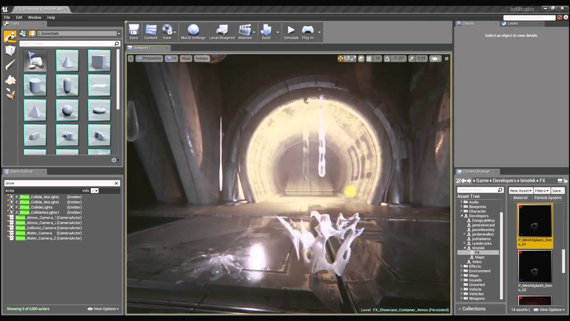
Task: Select the translate gizmo viewport icon
Action: point(341,58)
